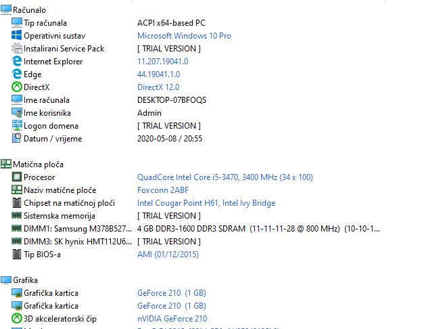Click the Datum / vrijeme clock icon
The height and width of the screenshot is (329, 428).
(17, 139)
